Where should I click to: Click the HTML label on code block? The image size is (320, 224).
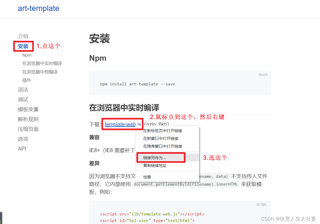262,205
